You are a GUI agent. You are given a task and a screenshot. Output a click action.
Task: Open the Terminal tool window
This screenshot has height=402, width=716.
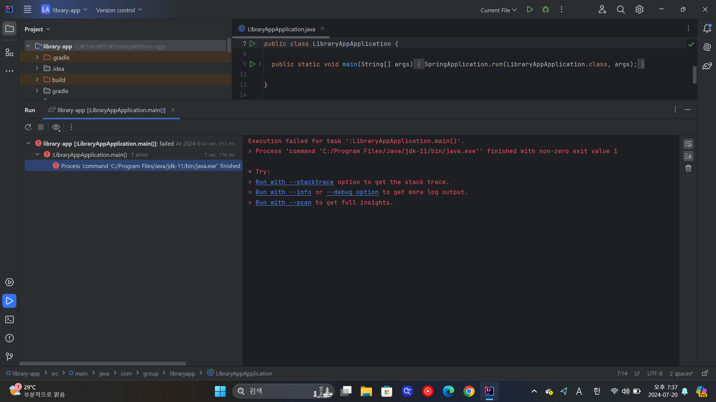(9, 320)
